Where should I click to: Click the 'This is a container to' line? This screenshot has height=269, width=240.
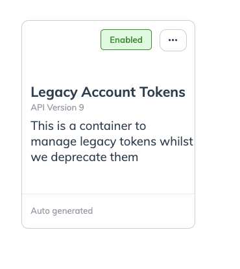(88, 126)
